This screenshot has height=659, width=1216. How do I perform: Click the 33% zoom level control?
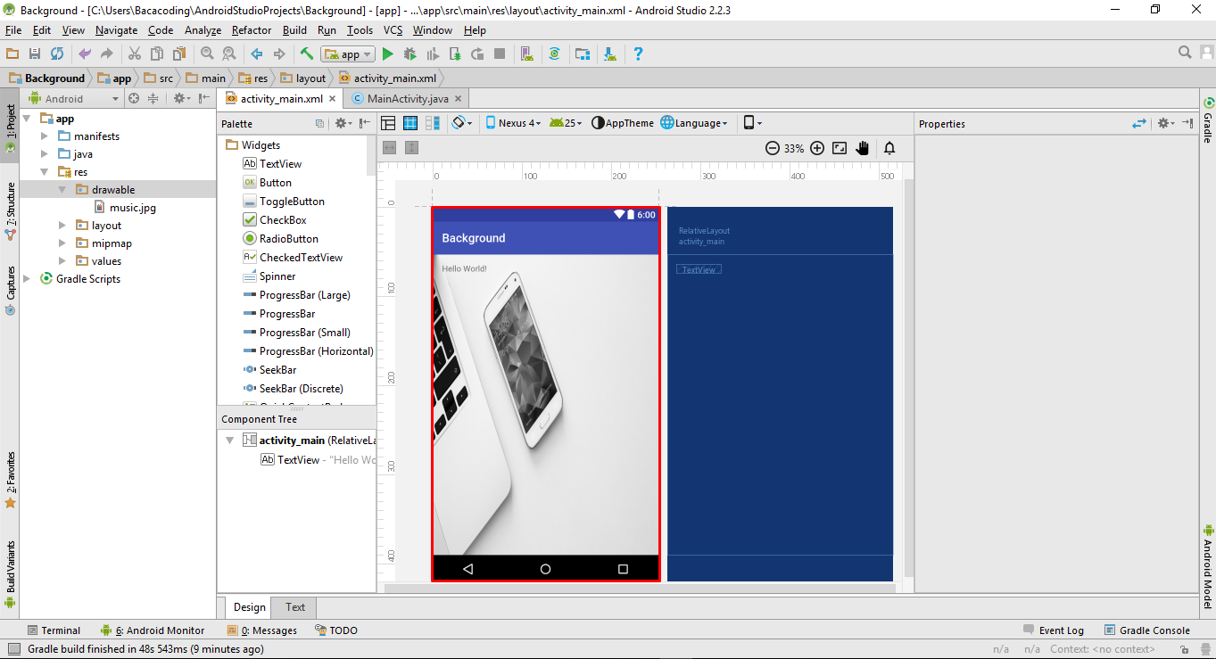(x=794, y=148)
